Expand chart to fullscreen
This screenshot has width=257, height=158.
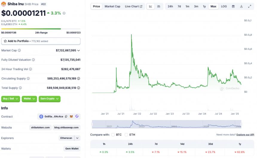pyautogui.click(x=250, y=6)
